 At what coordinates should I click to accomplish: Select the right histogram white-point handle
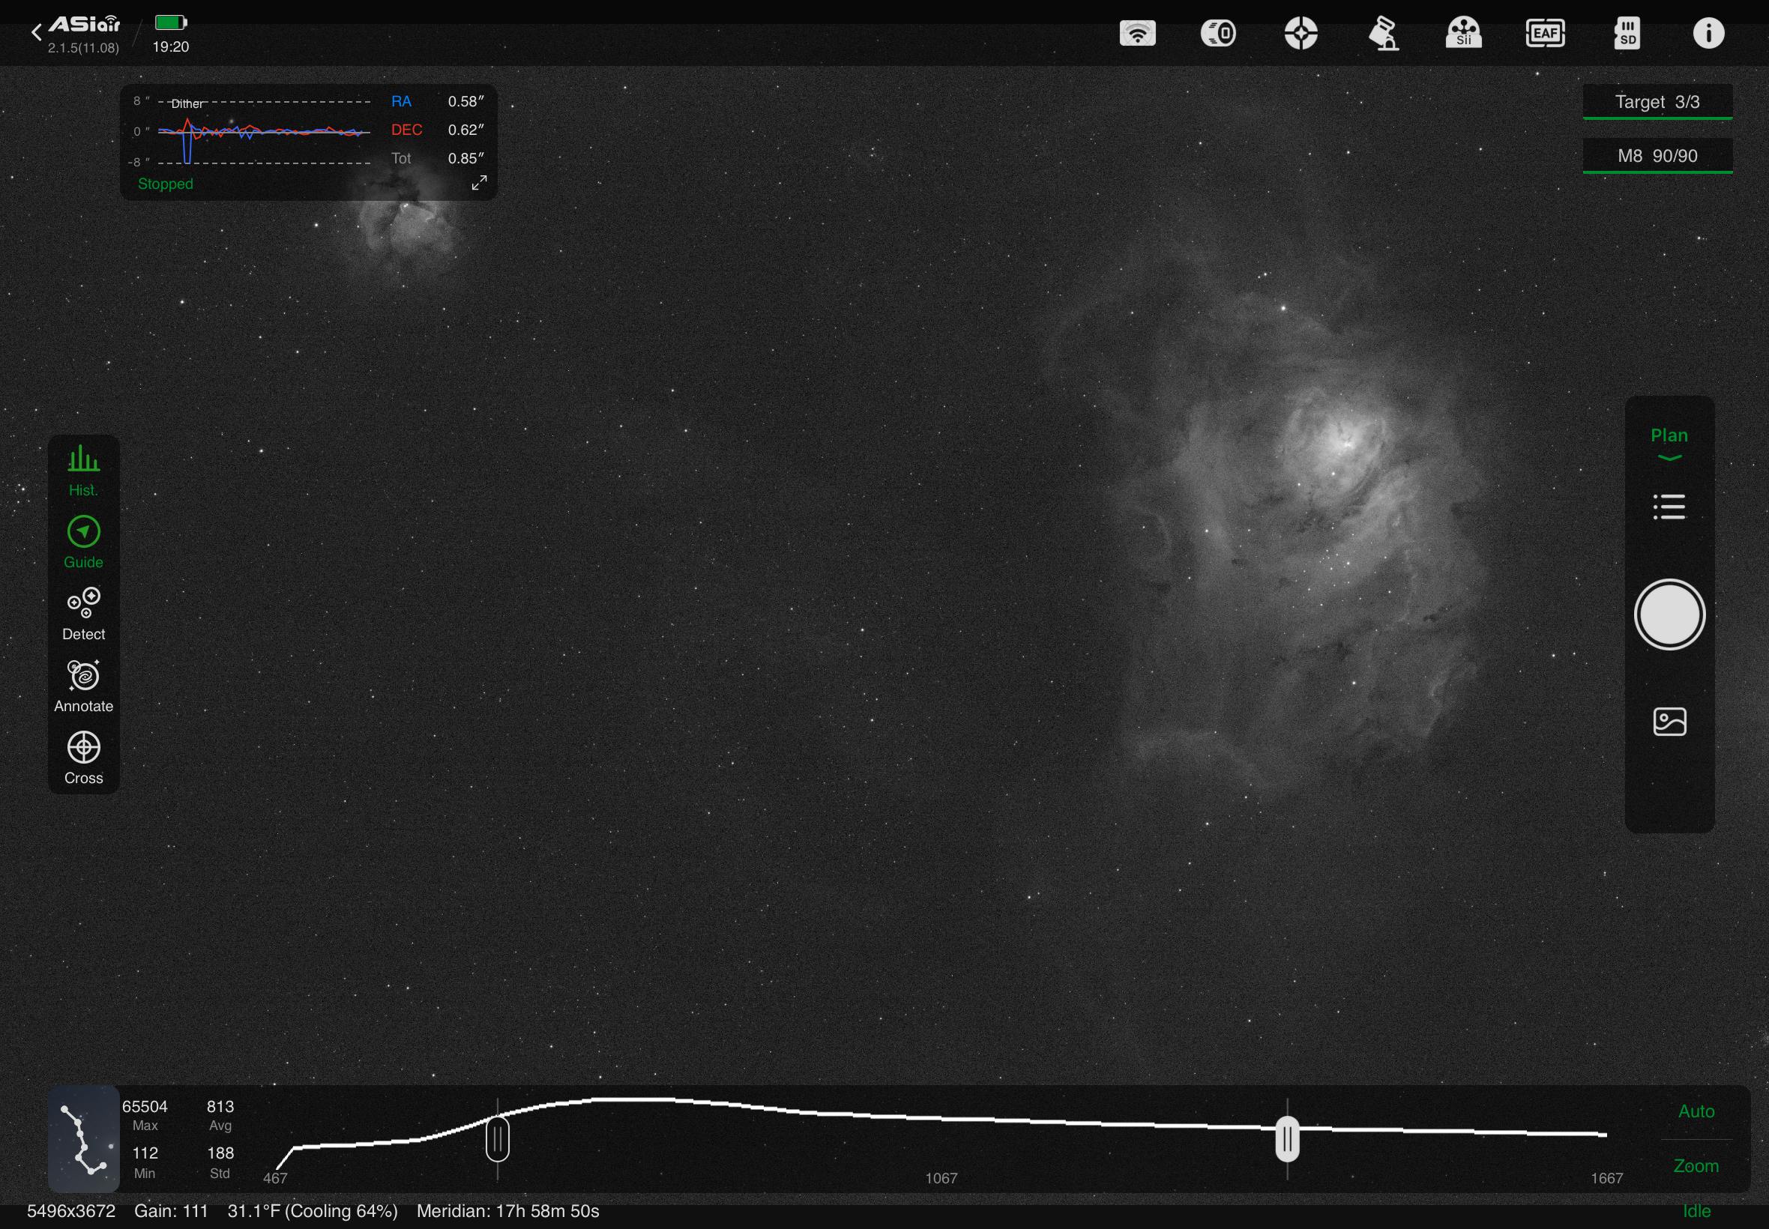tap(1287, 1139)
